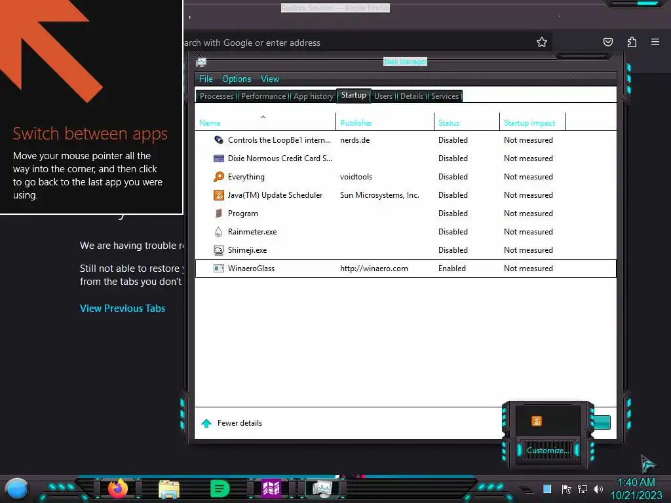Viewport: 671px width, 503px height.
Task: Open Save to Pocket in Firefox
Action: tap(607, 42)
